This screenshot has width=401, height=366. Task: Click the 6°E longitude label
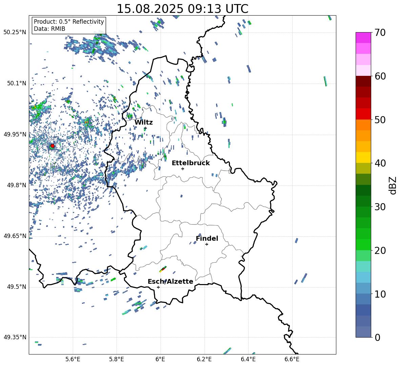point(160,359)
